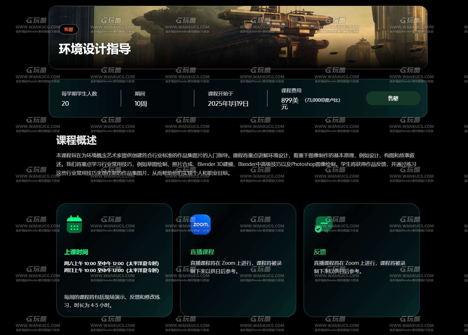
Task: Click the green calendar icon
Action: 74,224
